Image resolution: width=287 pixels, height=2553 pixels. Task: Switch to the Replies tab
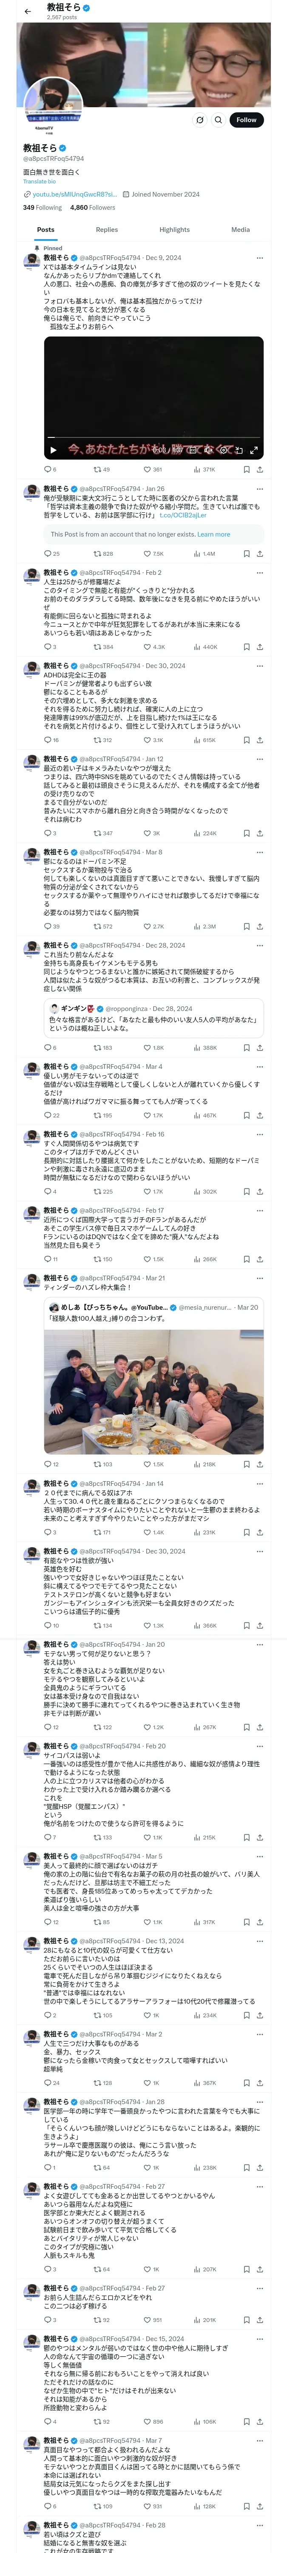click(107, 229)
